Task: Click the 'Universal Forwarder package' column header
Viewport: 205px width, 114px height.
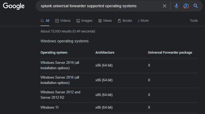Action: 170,53
